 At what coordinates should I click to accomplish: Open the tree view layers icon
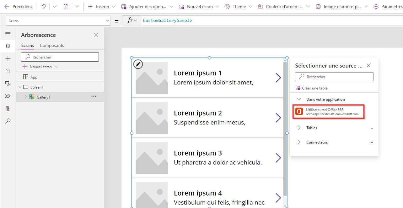pos(8,46)
